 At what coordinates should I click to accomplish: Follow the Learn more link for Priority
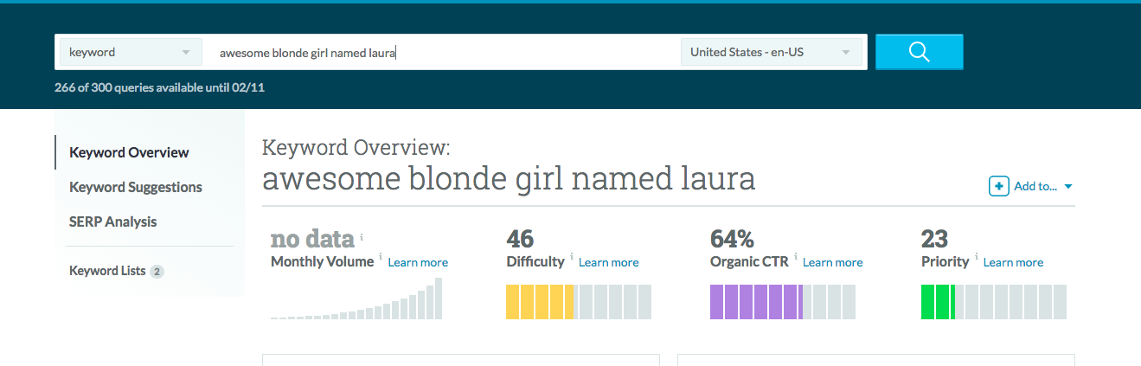[1013, 262]
